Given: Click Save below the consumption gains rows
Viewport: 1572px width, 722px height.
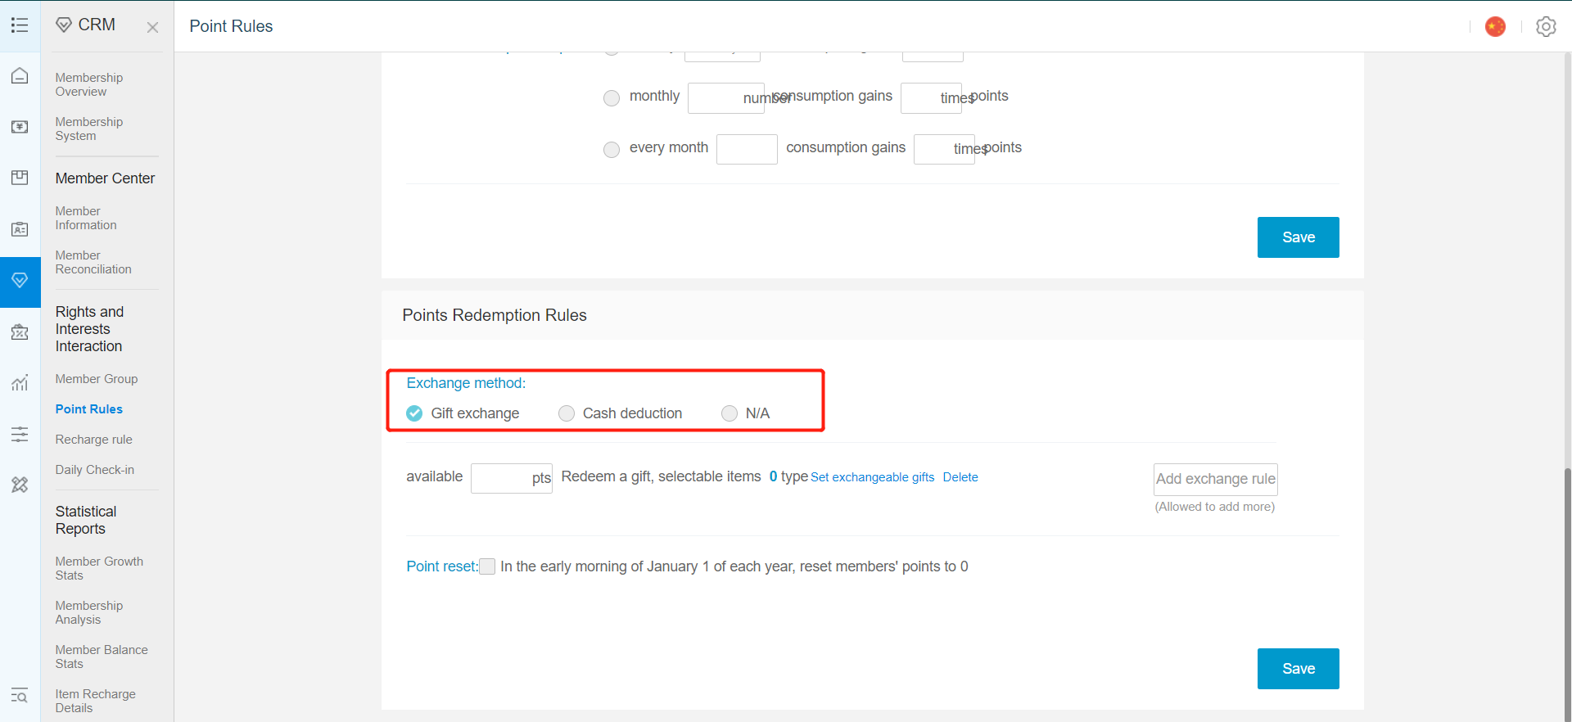Looking at the screenshot, I should 1299,237.
